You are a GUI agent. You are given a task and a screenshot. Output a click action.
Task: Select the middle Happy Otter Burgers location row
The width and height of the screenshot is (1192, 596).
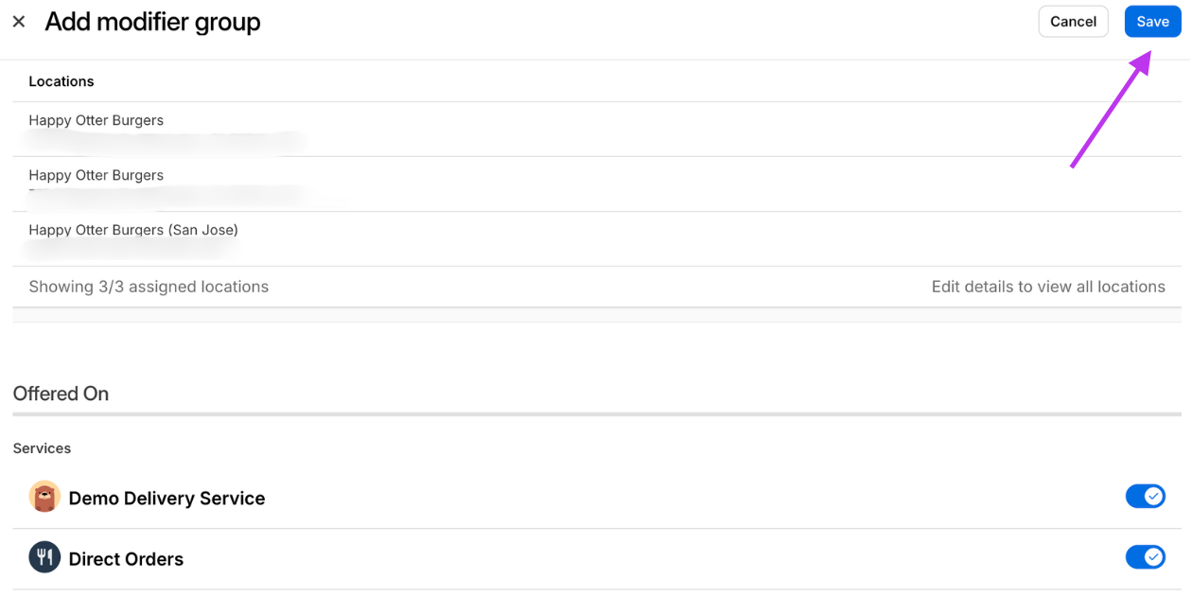coord(596,184)
